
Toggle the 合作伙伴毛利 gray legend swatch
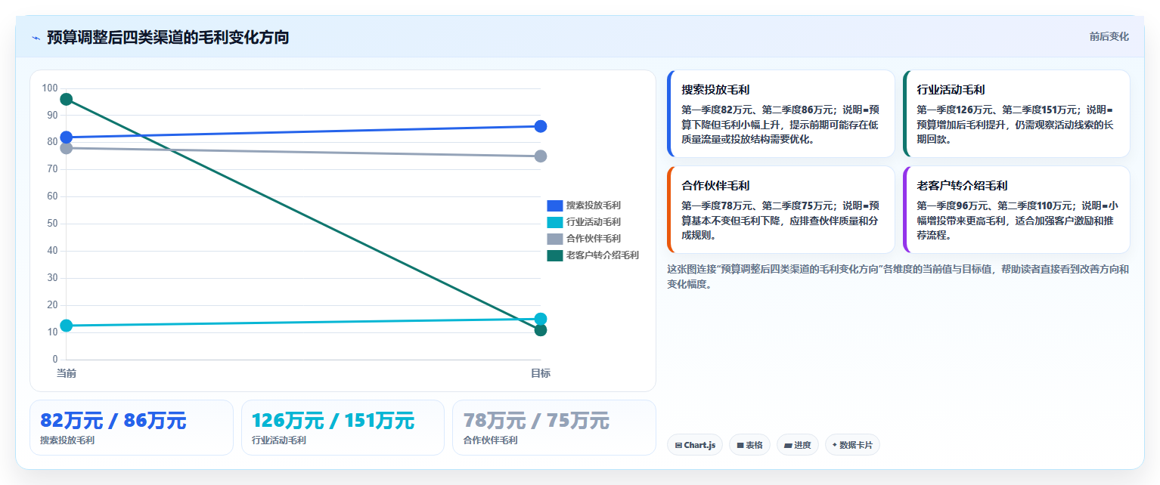[555, 239]
